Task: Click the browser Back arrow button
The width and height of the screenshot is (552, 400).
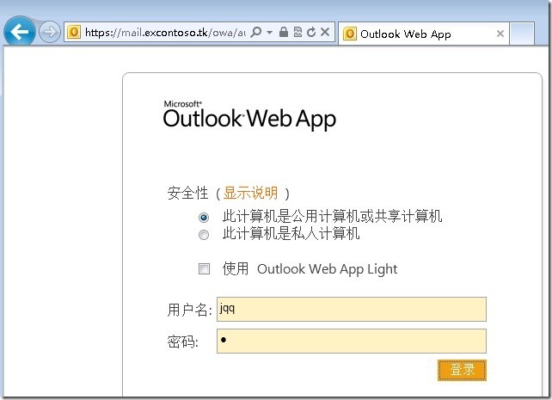Action: pos(19,33)
